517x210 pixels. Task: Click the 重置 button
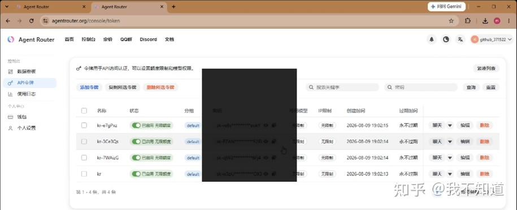(x=490, y=88)
